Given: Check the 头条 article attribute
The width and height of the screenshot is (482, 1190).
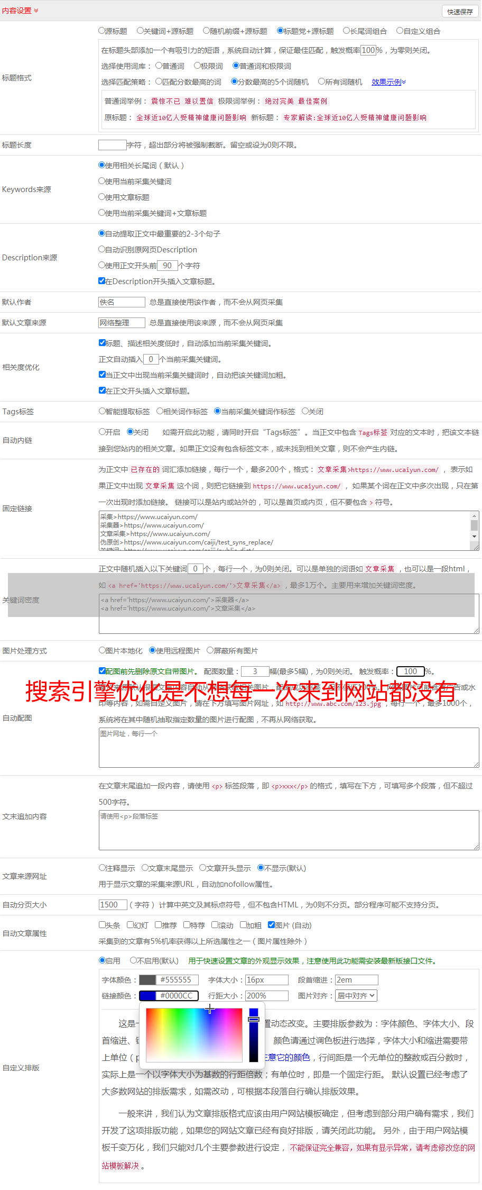Looking at the screenshot, I should [x=103, y=925].
